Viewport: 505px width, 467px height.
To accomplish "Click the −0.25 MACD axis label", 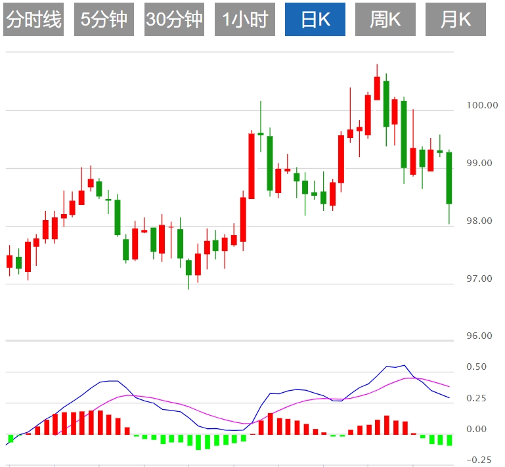I will click(x=479, y=460).
